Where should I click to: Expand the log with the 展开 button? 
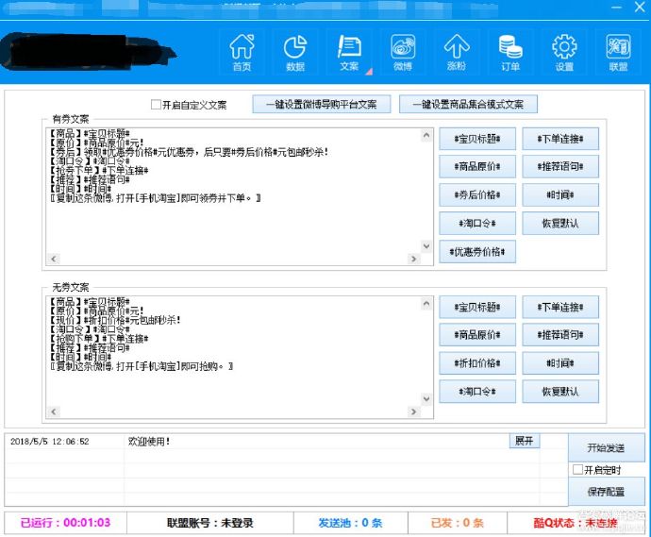click(x=524, y=441)
